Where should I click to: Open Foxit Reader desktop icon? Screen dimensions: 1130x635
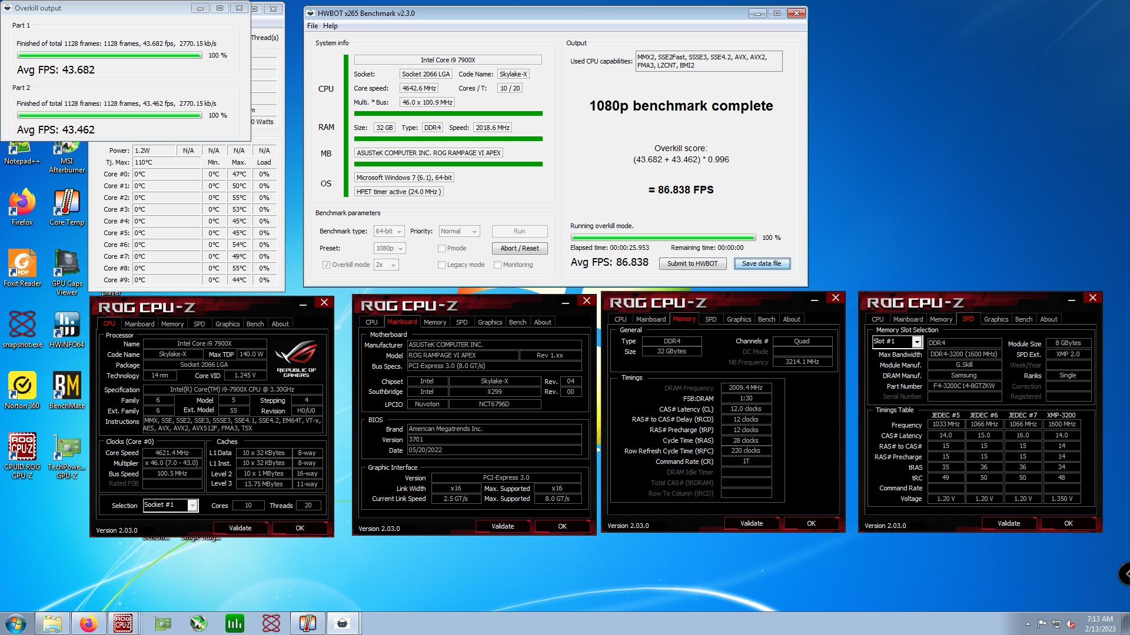[x=22, y=268]
